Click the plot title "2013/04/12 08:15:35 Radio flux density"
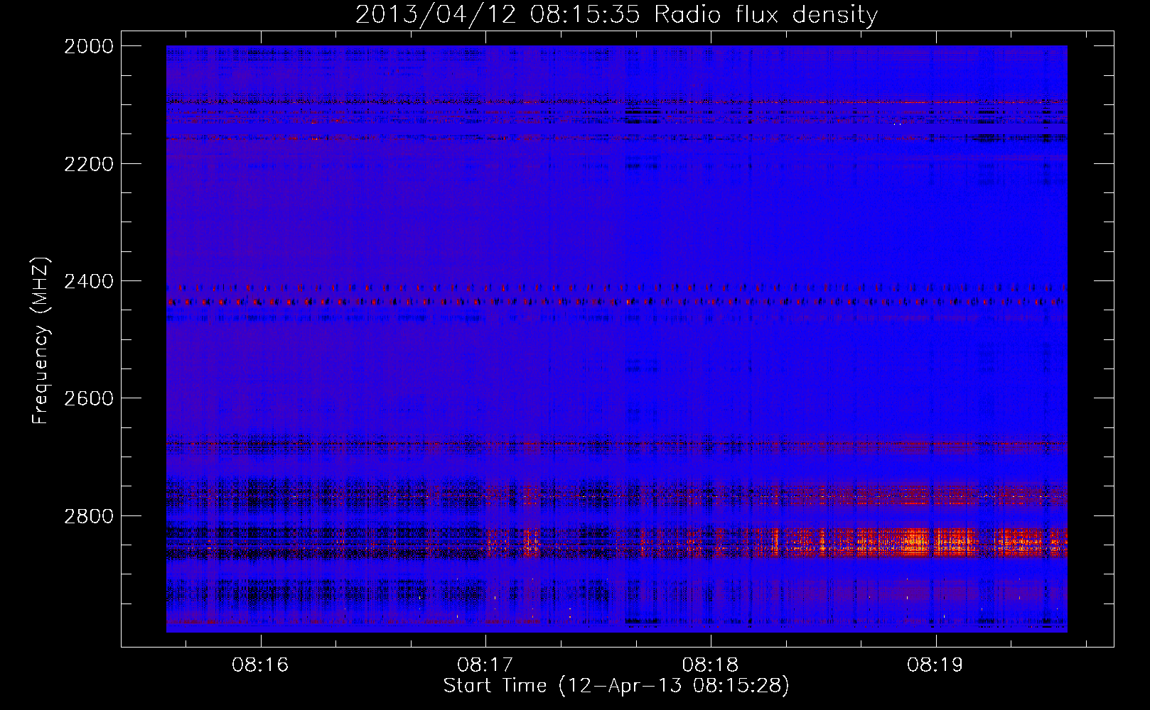 616,15
